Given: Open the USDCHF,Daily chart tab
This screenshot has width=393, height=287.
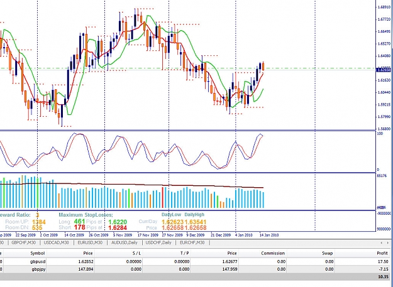Looking at the screenshot, I should tap(158, 242).
